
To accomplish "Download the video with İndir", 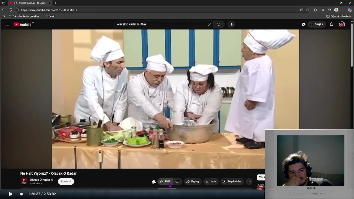I will click(x=211, y=182).
